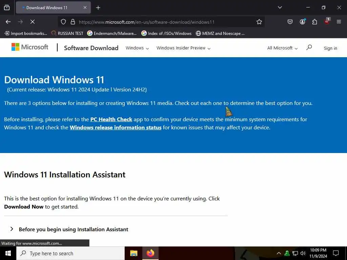Open the Windows Start button
The width and height of the screenshot is (347, 260).
coord(8,253)
